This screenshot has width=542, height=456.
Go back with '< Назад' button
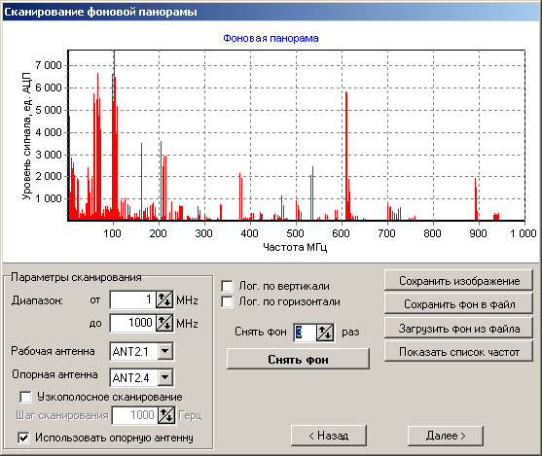(x=329, y=436)
